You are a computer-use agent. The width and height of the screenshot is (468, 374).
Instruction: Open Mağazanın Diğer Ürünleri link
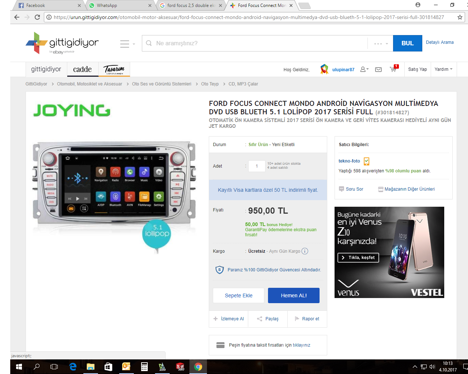(x=406, y=189)
